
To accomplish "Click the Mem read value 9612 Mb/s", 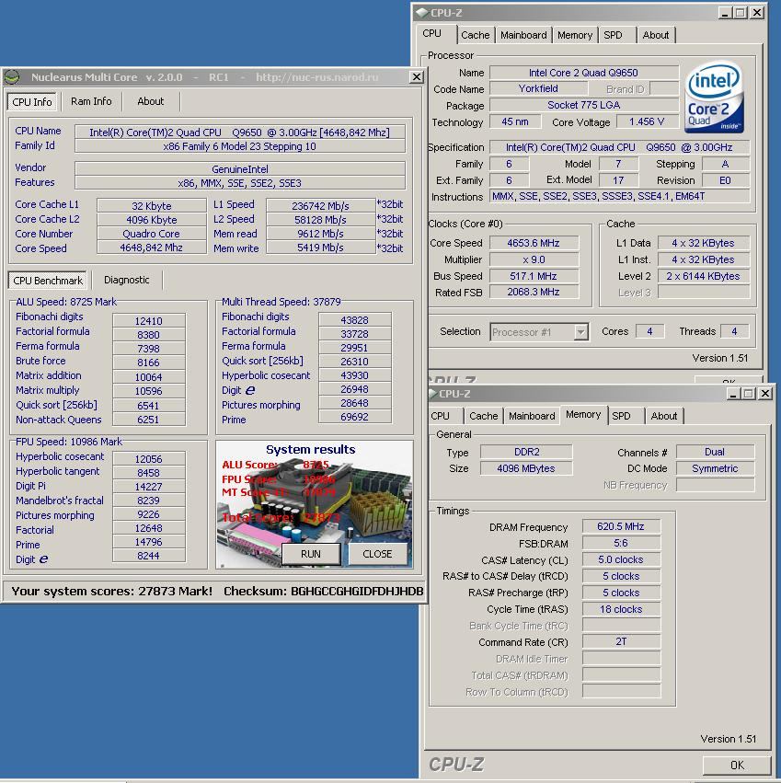I will [321, 234].
